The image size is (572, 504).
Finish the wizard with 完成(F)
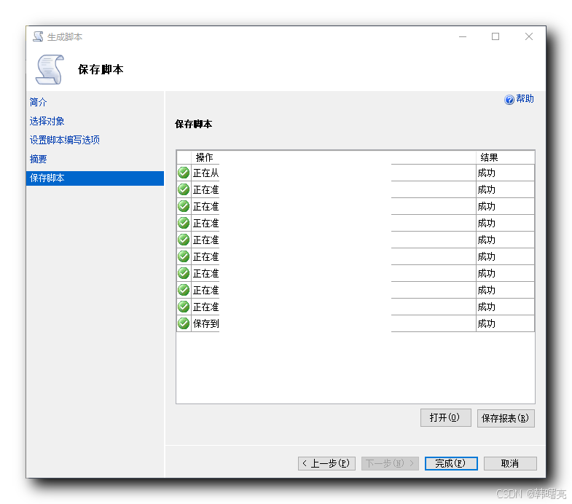(451, 463)
